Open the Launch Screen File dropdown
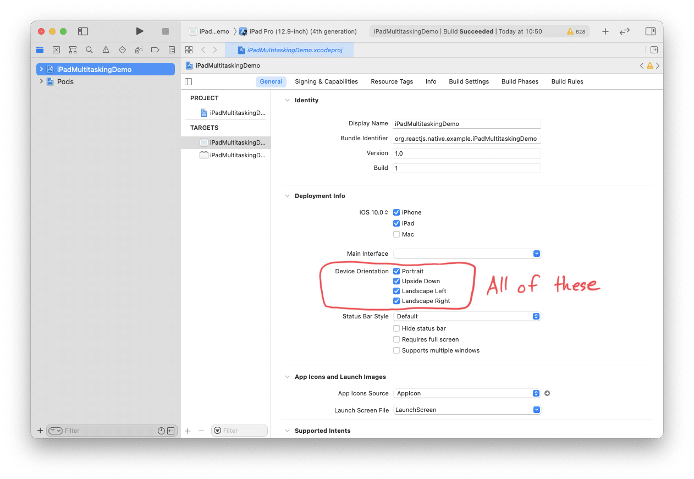Screen dimensions: 694x479 467,410
